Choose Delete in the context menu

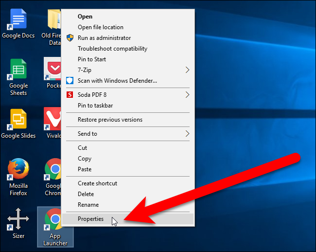tap(128, 194)
